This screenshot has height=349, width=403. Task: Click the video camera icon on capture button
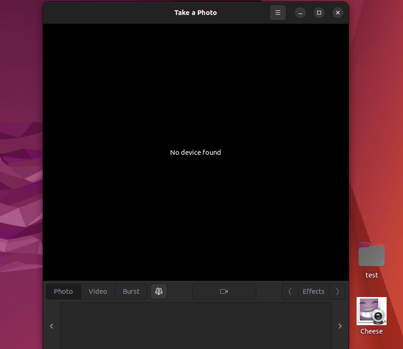pos(224,291)
